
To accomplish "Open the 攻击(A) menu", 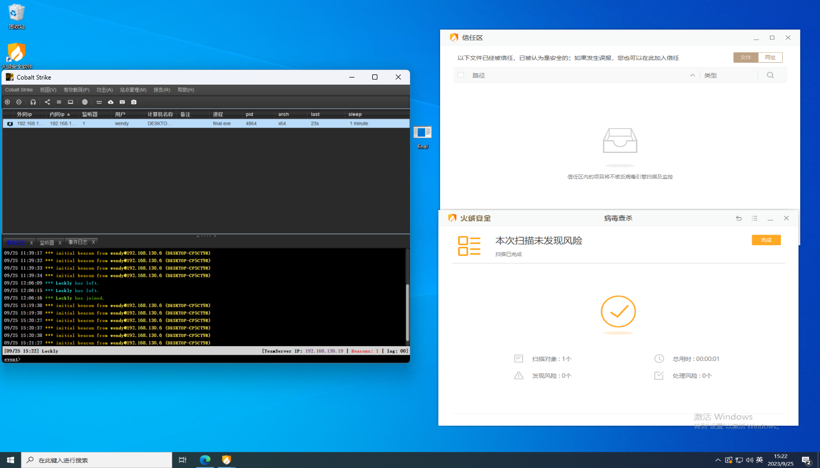I will click(x=105, y=90).
